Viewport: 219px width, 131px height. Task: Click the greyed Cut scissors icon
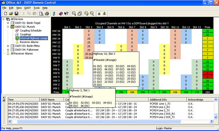[23, 13]
